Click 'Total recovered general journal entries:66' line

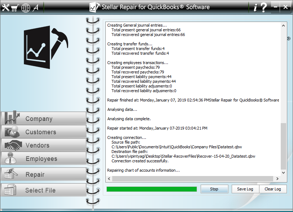[148, 35]
